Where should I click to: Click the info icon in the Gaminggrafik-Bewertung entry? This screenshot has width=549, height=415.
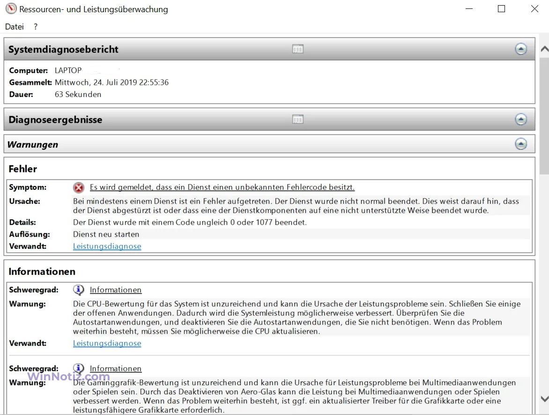point(78,369)
